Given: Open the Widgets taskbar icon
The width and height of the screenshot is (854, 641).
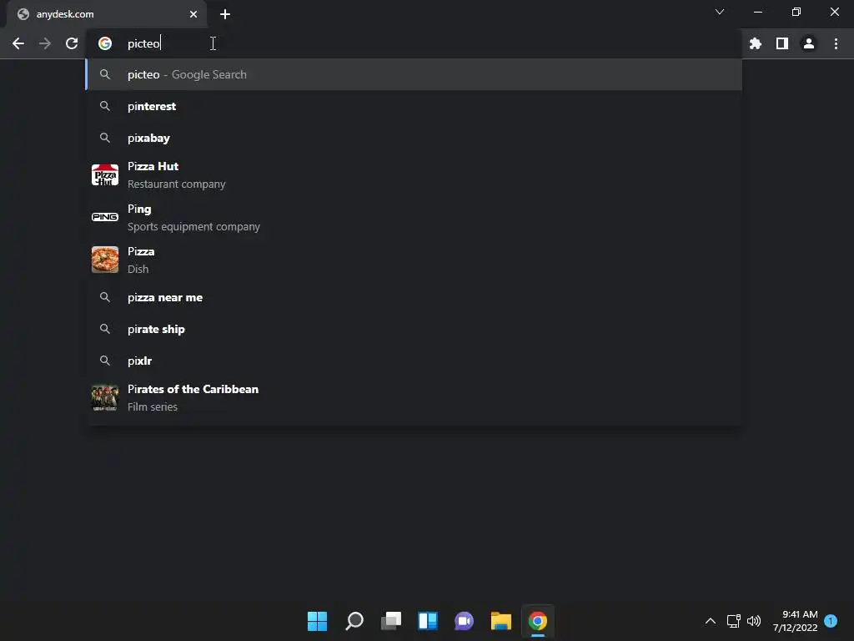Looking at the screenshot, I should [428, 621].
